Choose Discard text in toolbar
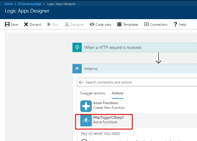The image size is (197, 141). click(x=35, y=25)
